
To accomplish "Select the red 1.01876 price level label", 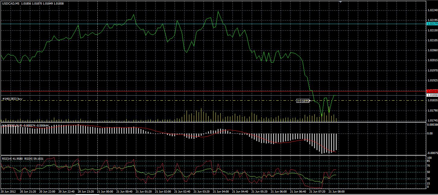I will click(432, 91).
